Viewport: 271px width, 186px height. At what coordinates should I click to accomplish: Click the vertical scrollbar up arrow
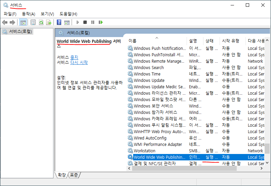click(267, 40)
